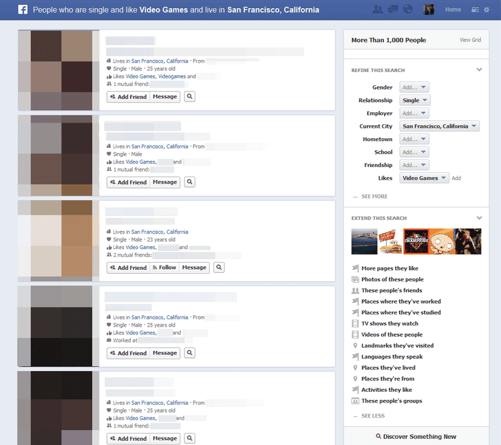Click the Facebook logo icon
The image size is (501, 445).
(x=23, y=9)
